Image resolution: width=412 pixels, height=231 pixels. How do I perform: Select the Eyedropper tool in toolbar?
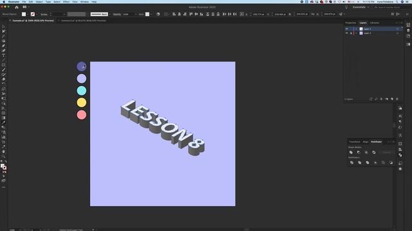click(x=3, y=123)
